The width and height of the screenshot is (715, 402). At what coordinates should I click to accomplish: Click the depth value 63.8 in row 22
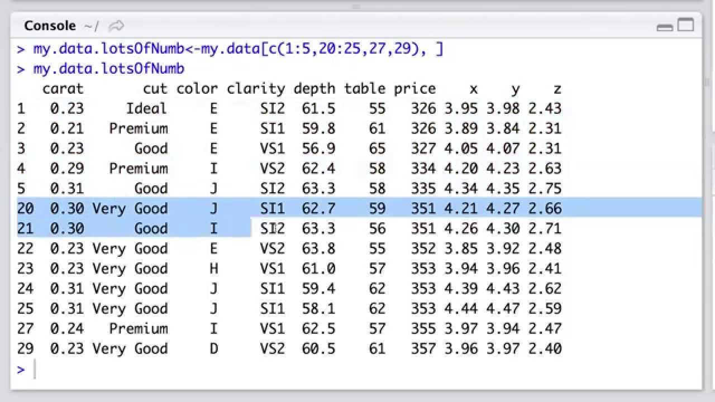318,248
